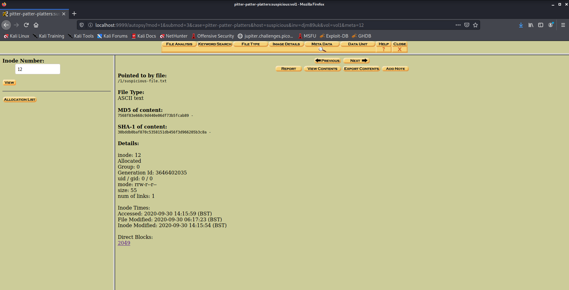Screen dimensions: 569x290
Task: Show site information icon in address bar
Action: (x=91, y=25)
